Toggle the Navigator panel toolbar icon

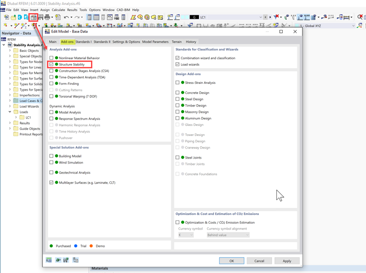89,17
